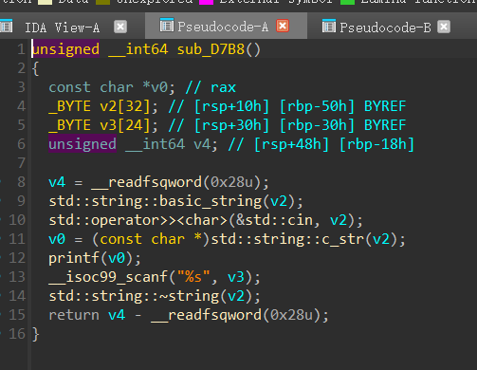Viewport: 477px width, 370px height.
Task: Close the IDA View-A tab
Action: (120, 27)
